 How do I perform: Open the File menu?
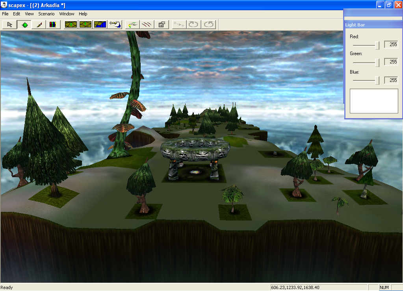tap(5, 14)
